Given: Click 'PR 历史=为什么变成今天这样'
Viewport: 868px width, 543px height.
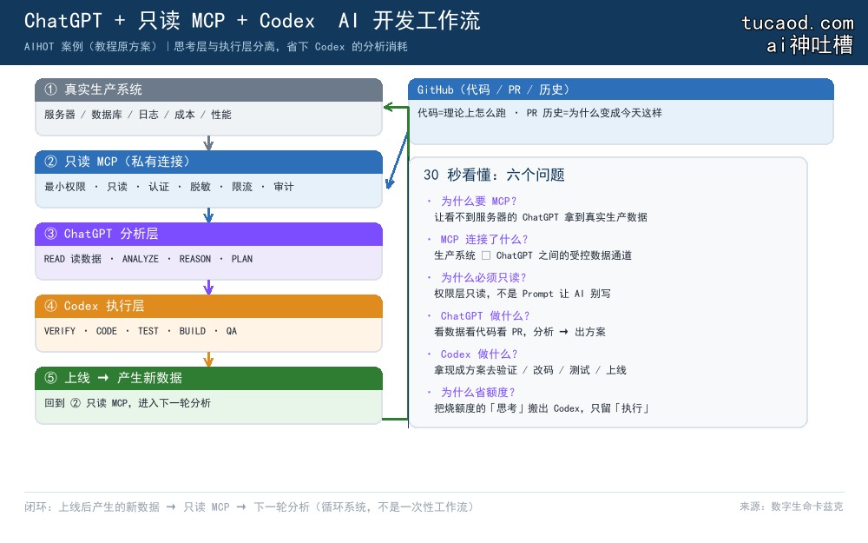Looking at the screenshot, I should click(594, 113).
